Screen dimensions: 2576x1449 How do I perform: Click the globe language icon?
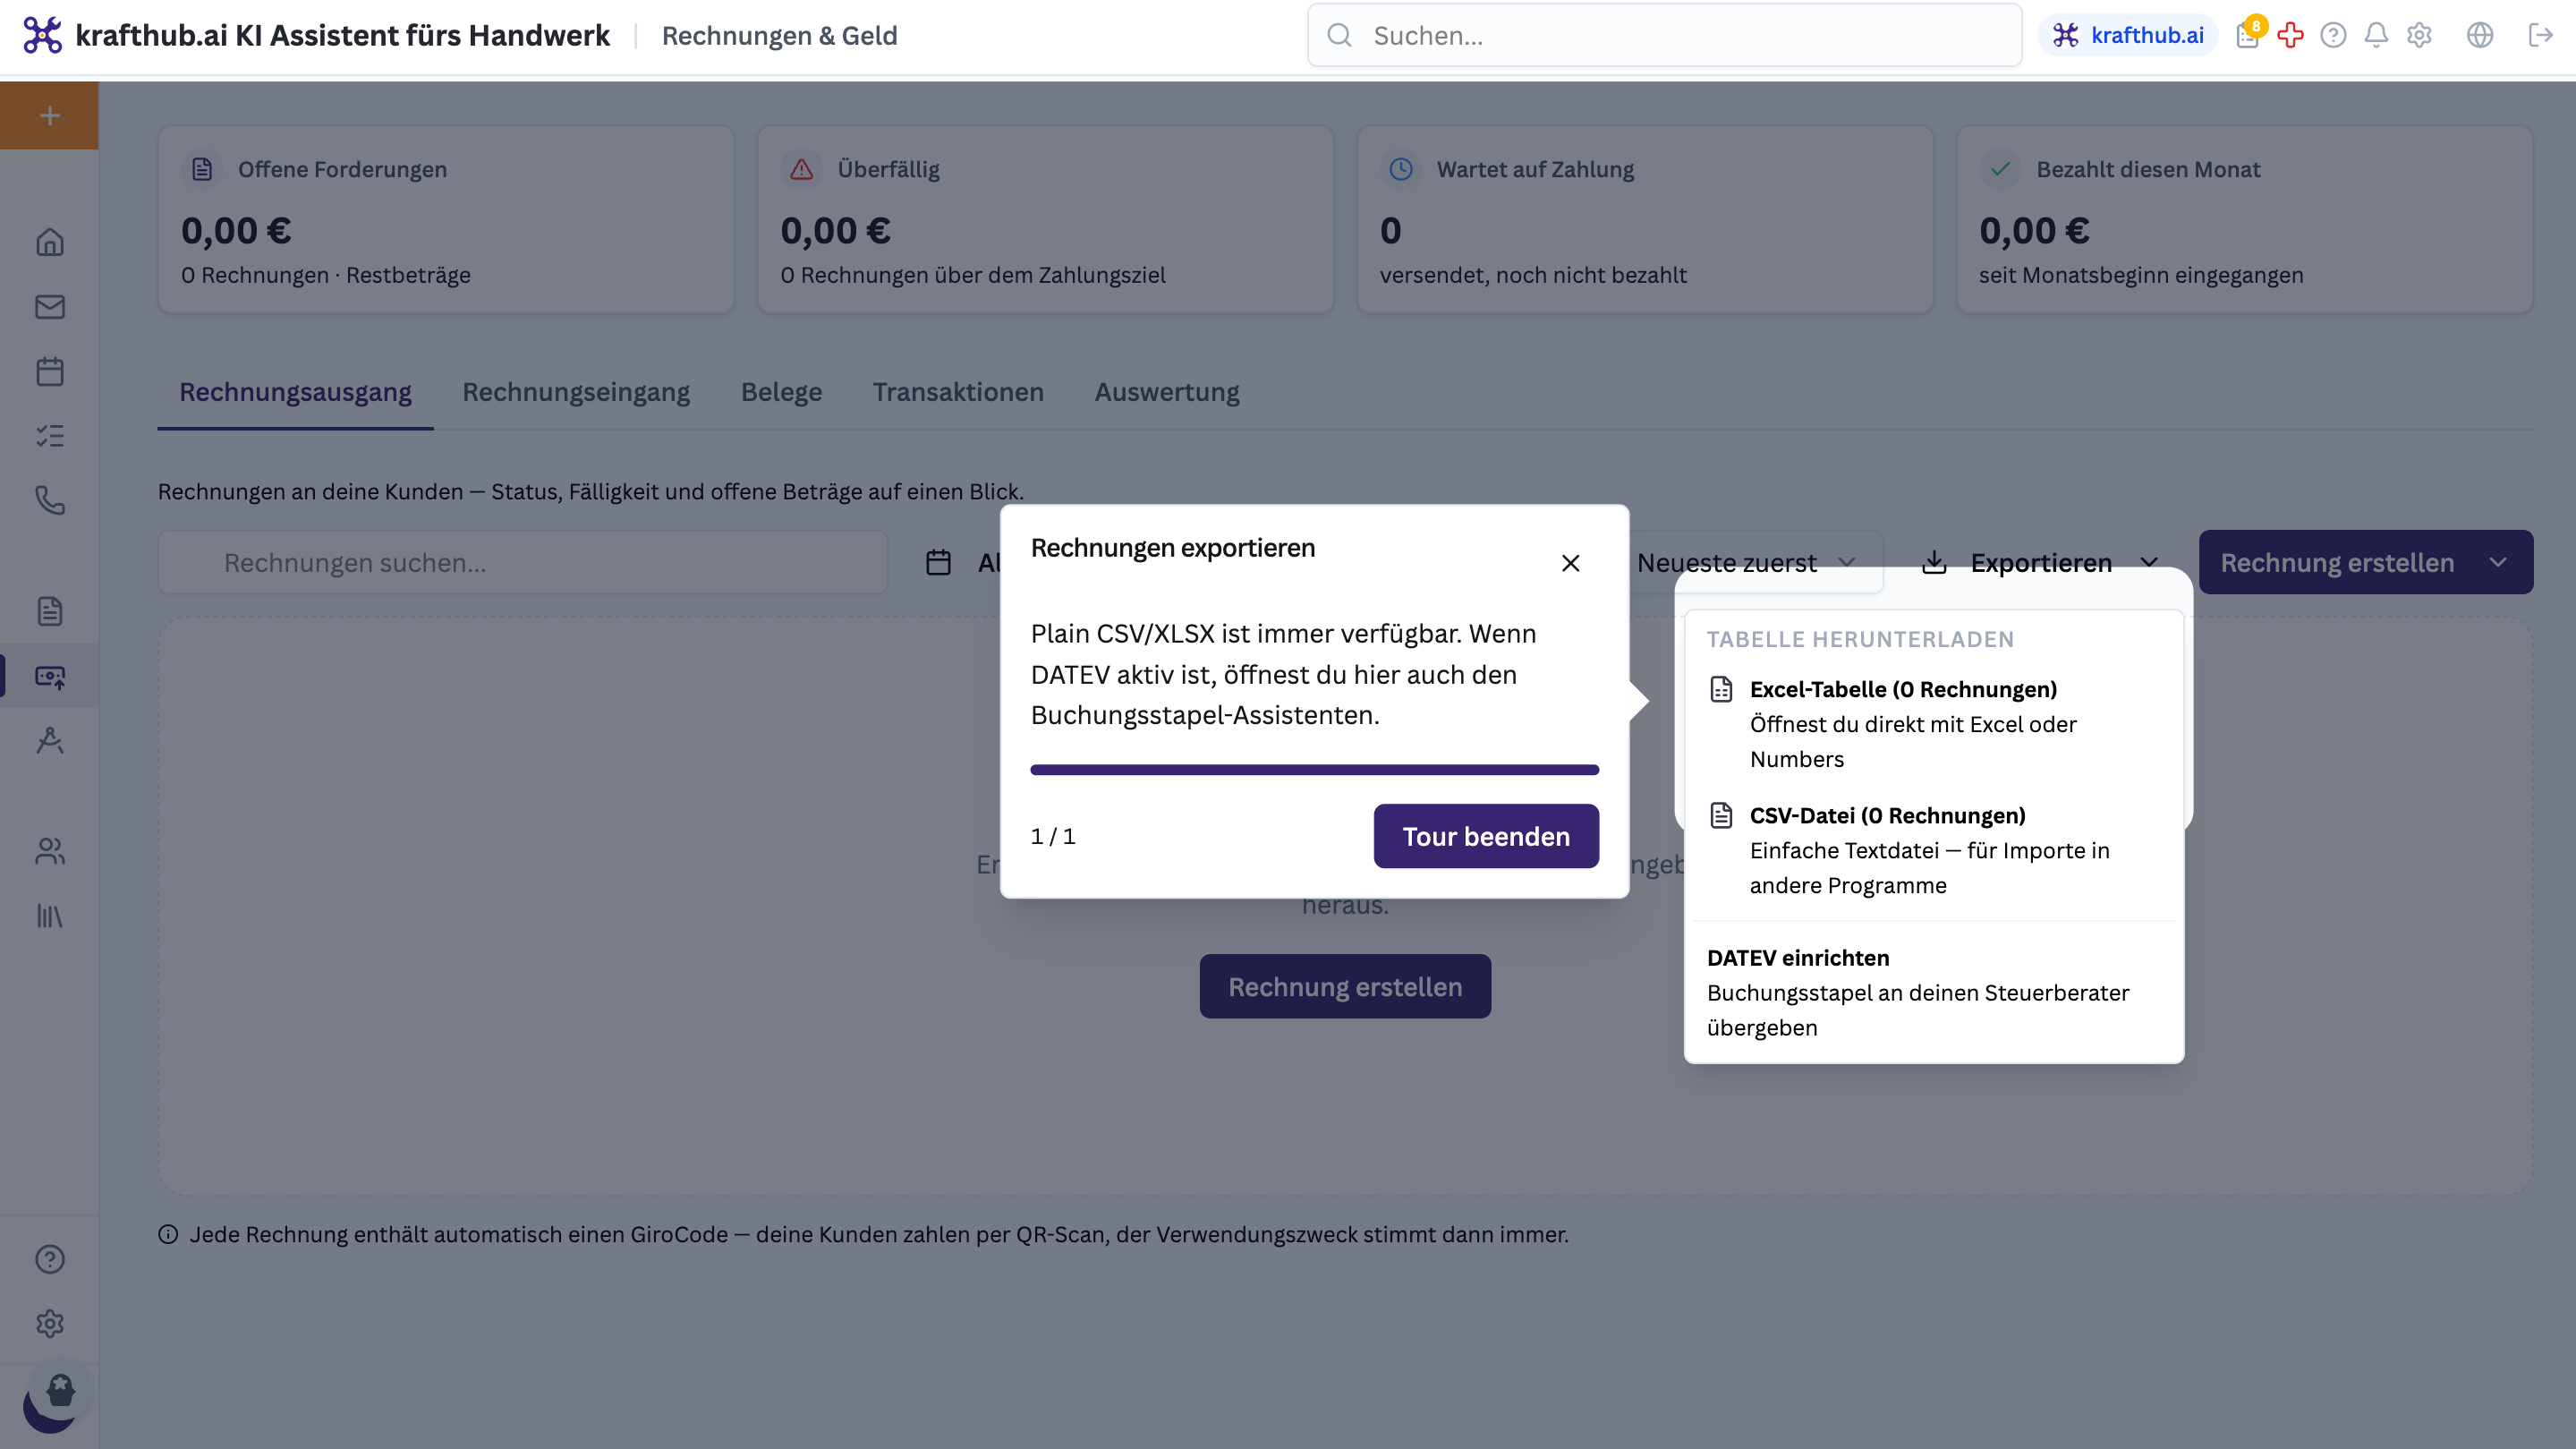(2480, 35)
